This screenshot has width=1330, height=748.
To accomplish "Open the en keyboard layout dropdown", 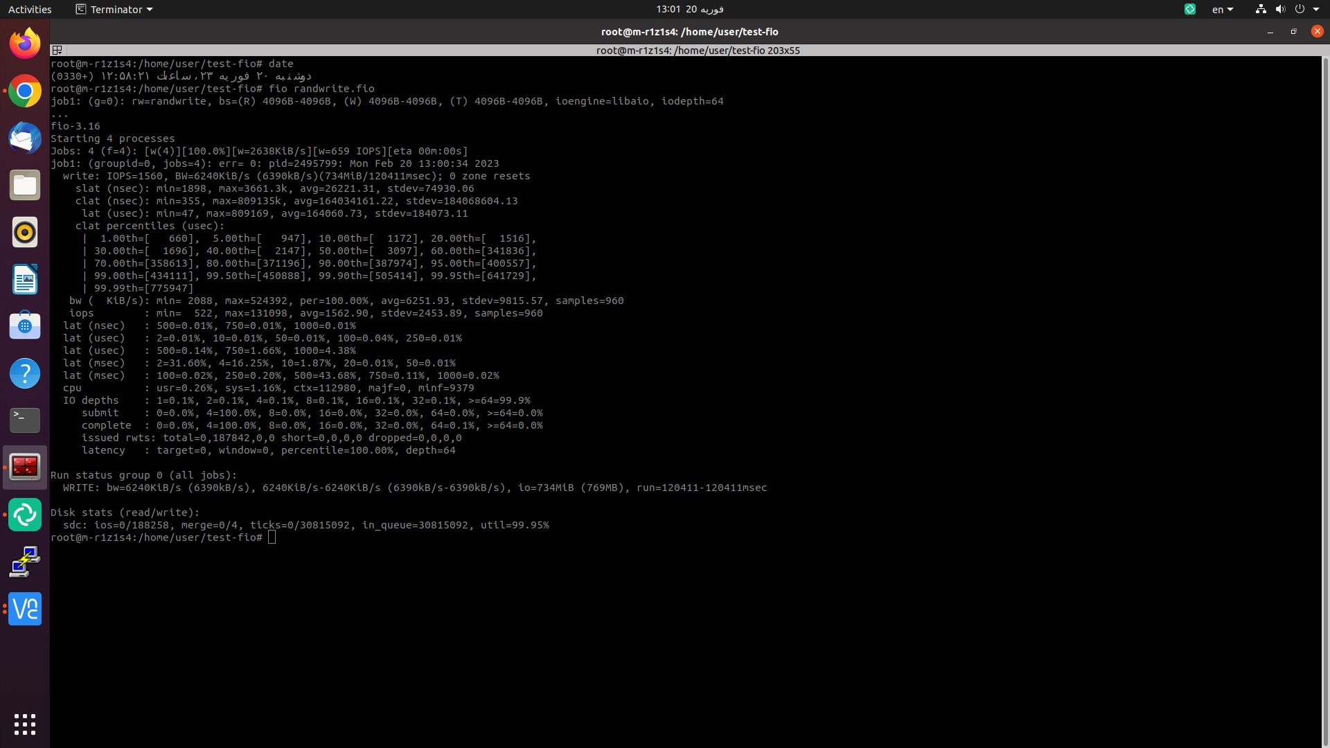I will point(1223,9).
